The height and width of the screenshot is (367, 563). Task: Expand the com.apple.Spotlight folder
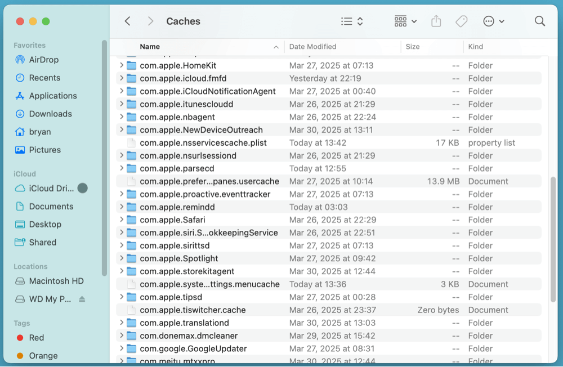tap(122, 258)
